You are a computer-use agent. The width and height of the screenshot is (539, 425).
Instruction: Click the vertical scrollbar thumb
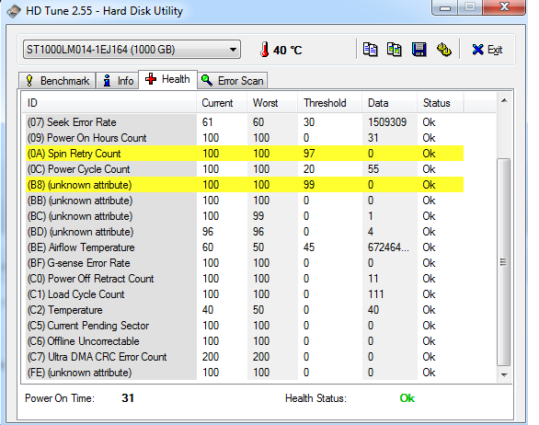tap(504, 263)
